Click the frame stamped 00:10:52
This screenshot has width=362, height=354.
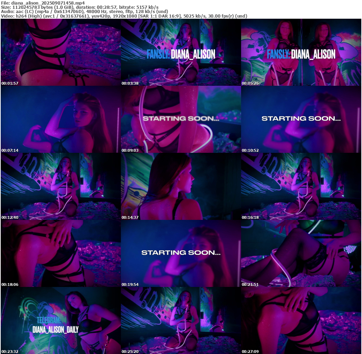[301, 119]
